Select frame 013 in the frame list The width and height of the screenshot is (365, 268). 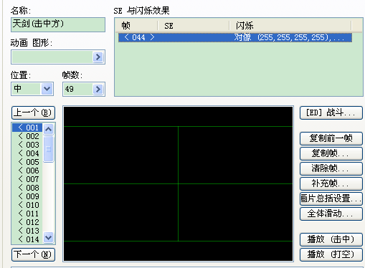point(27,231)
